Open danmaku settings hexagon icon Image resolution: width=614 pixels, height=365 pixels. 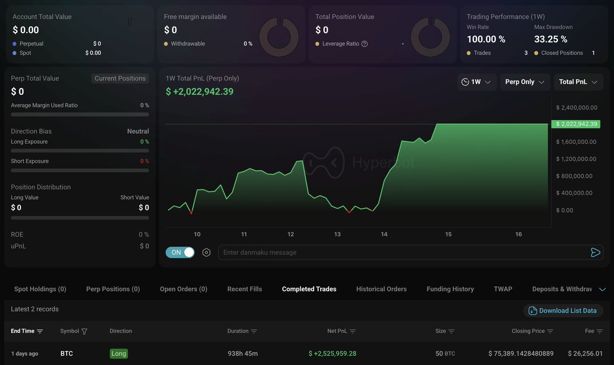206,252
